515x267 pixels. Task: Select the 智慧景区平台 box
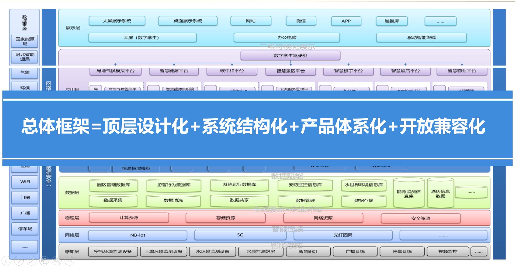click(x=290, y=71)
